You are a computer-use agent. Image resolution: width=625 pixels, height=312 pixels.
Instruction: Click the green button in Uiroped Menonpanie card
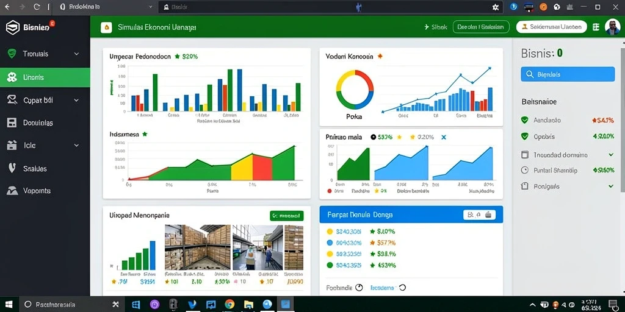click(287, 216)
